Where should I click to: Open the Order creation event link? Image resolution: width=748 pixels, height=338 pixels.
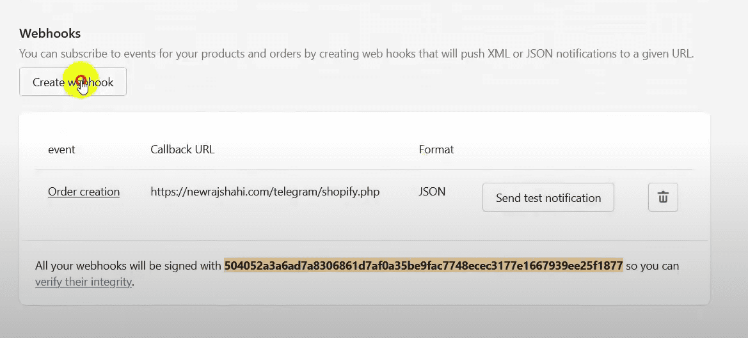point(84,192)
